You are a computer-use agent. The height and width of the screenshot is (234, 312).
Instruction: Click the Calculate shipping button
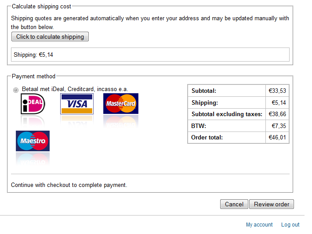(x=50, y=37)
